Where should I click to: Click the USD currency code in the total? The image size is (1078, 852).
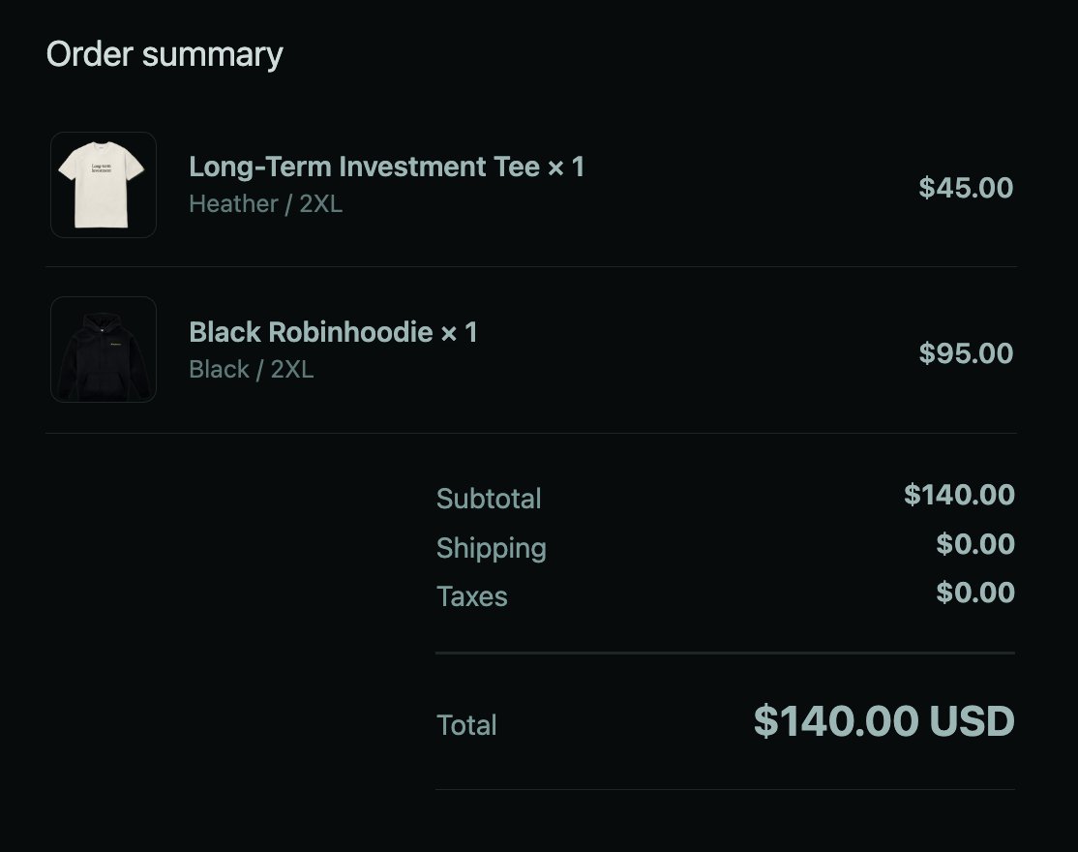972,721
